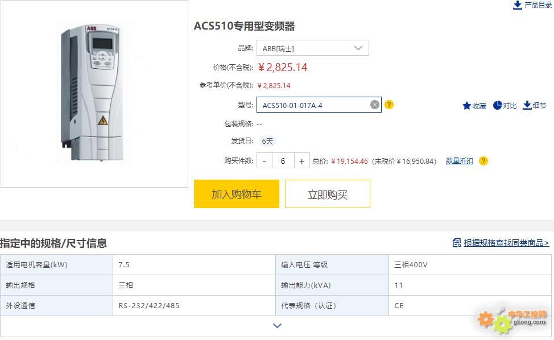Click the 细节 download icon

click(x=527, y=105)
